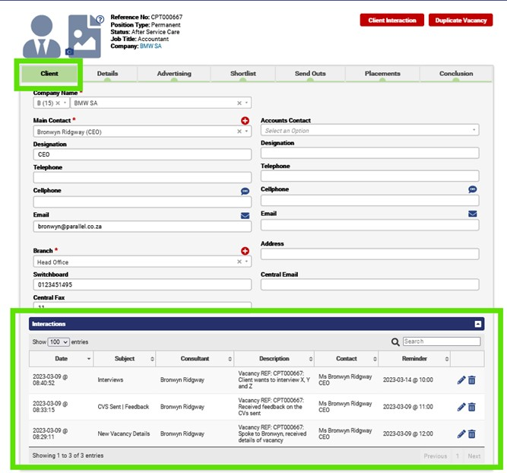
Task: Click the Accounts Contact Cellphone field
Action: [x=370, y=201]
